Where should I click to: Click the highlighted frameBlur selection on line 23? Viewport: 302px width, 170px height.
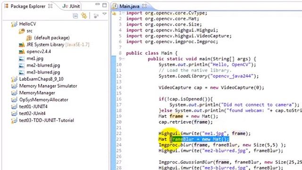(x=200, y=139)
